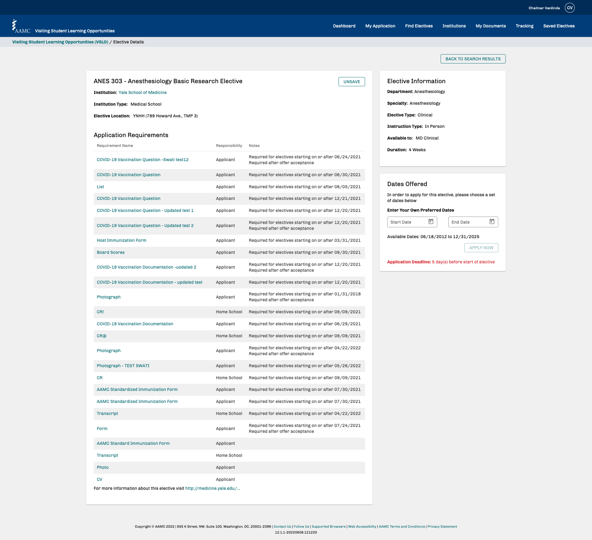Open AAMC Terms and Conditions footer link
The image size is (592, 540).
tap(402, 527)
